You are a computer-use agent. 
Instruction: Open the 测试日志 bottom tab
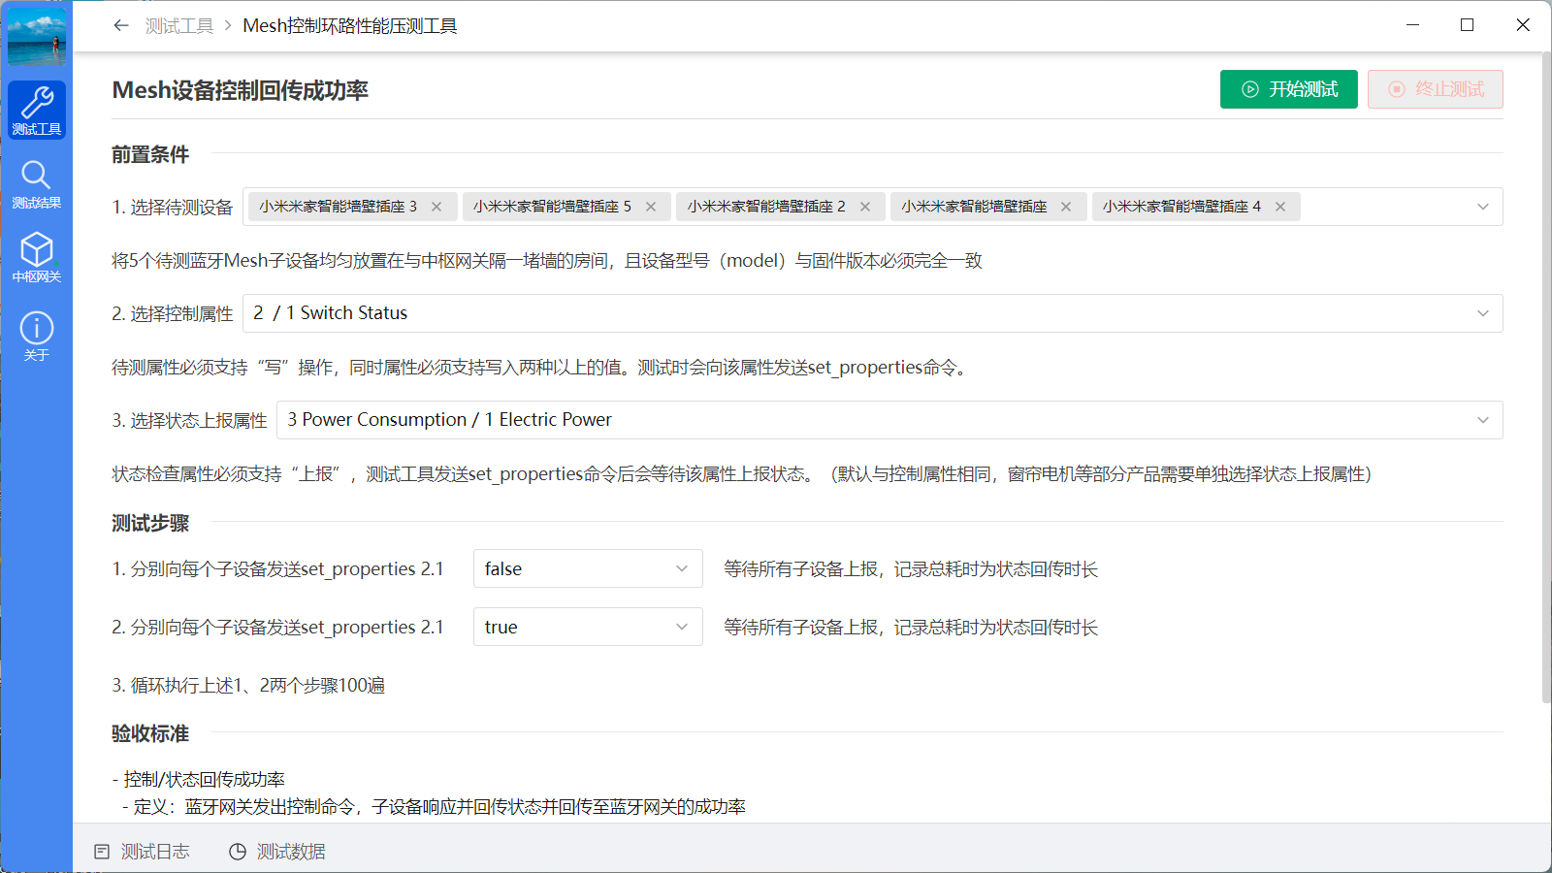[x=142, y=852]
